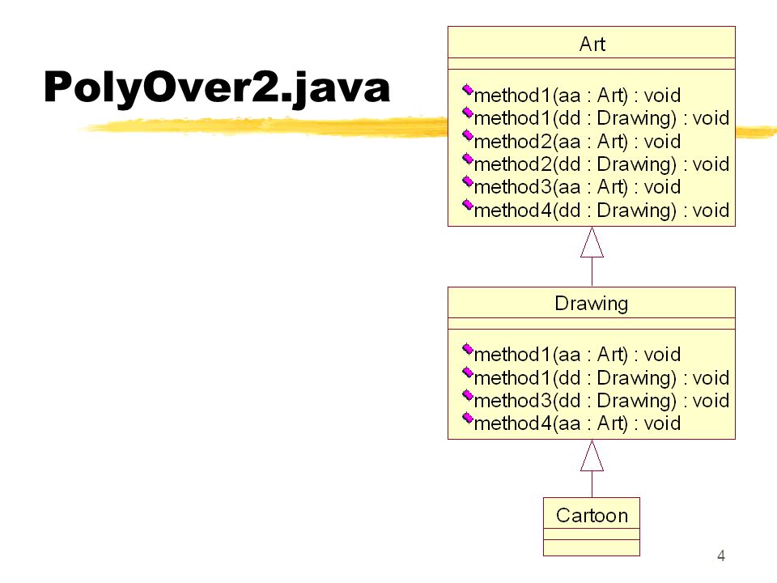Click the slide page number 4
The width and height of the screenshot is (777, 583).
721,555
